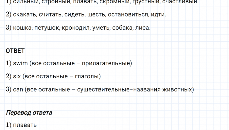This screenshot has height=130, width=229.
Task: Click the word 'лиса' ending line 3
Action: (x=142, y=28)
